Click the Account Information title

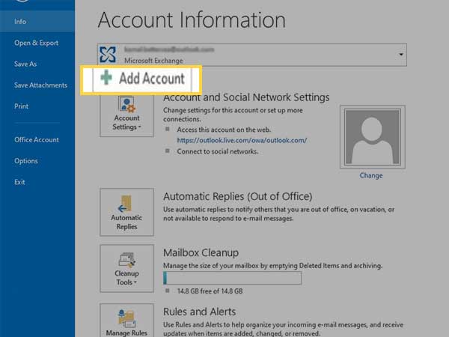(192, 20)
